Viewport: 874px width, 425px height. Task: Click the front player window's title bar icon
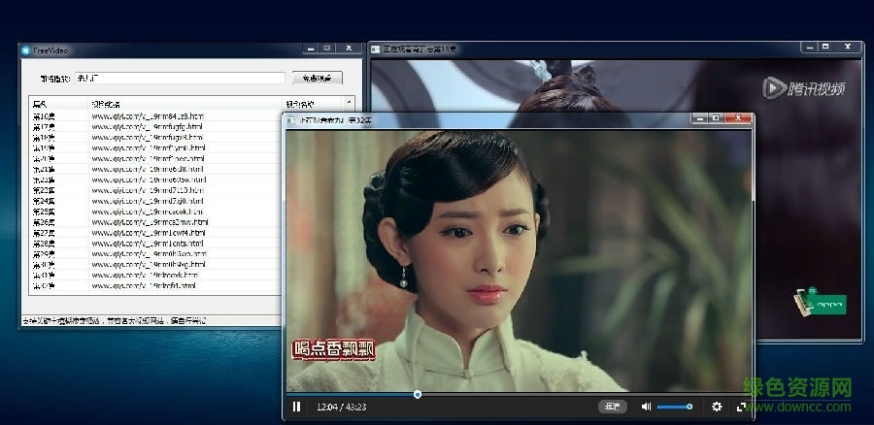pyautogui.click(x=291, y=119)
